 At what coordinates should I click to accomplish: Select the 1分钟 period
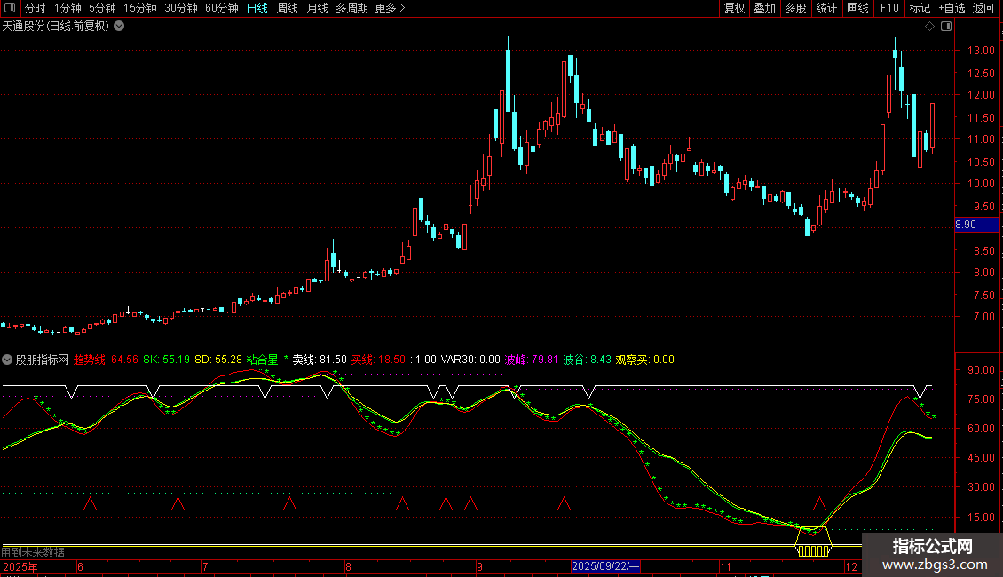click(67, 8)
